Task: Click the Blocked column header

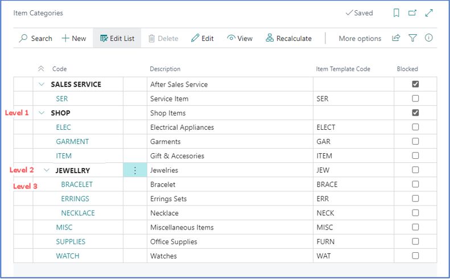Action: click(x=407, y=69)
